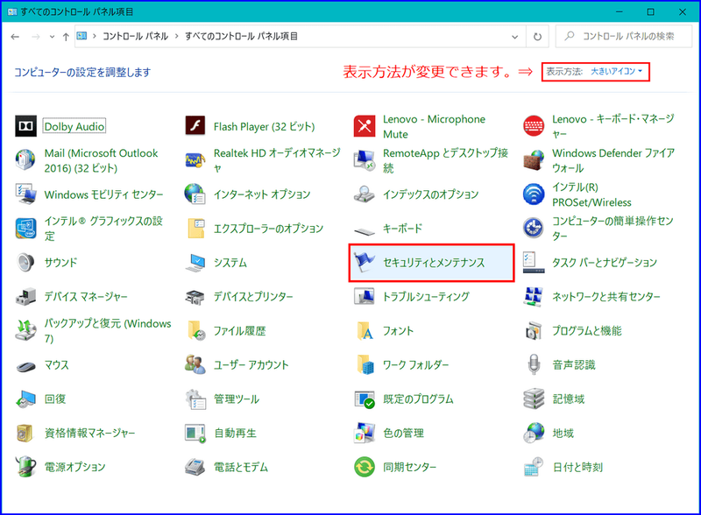Screen dimensions: 701x515
Task: Open the ユーザー アカウント icon
Action: click(195, 364)
